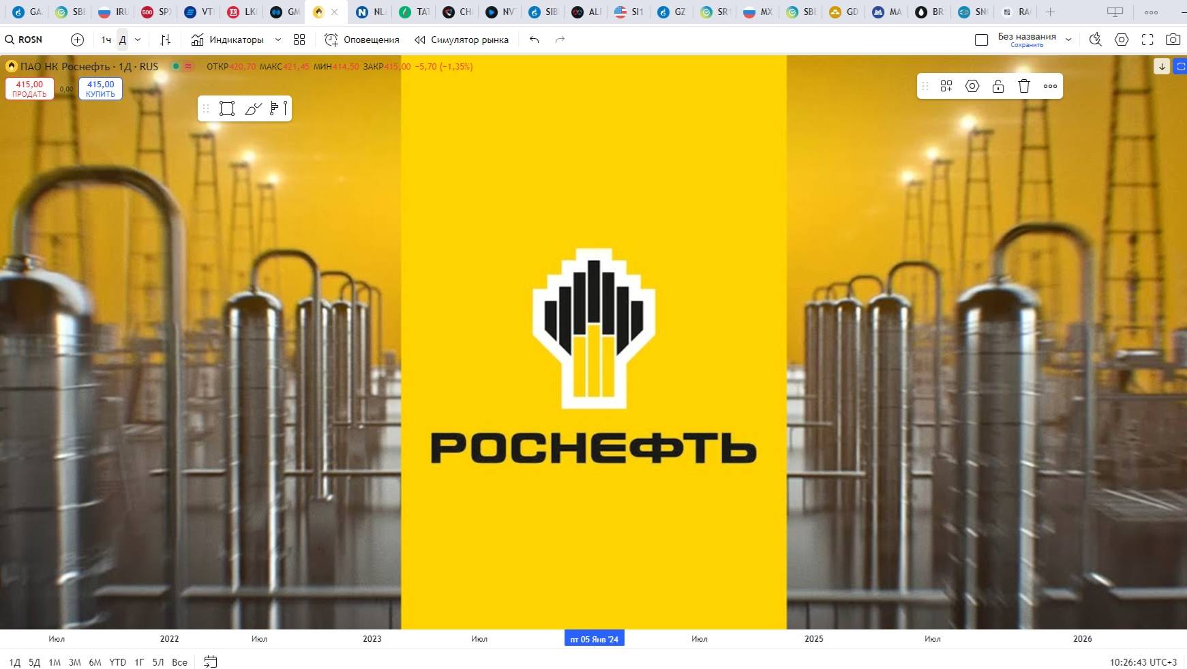
Task: Open a new browser tab with plus
Action: pyautogui.click(x=1050, y=12)
